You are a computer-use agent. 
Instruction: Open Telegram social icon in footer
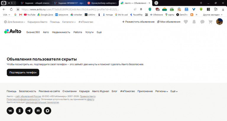click(29, 111)
